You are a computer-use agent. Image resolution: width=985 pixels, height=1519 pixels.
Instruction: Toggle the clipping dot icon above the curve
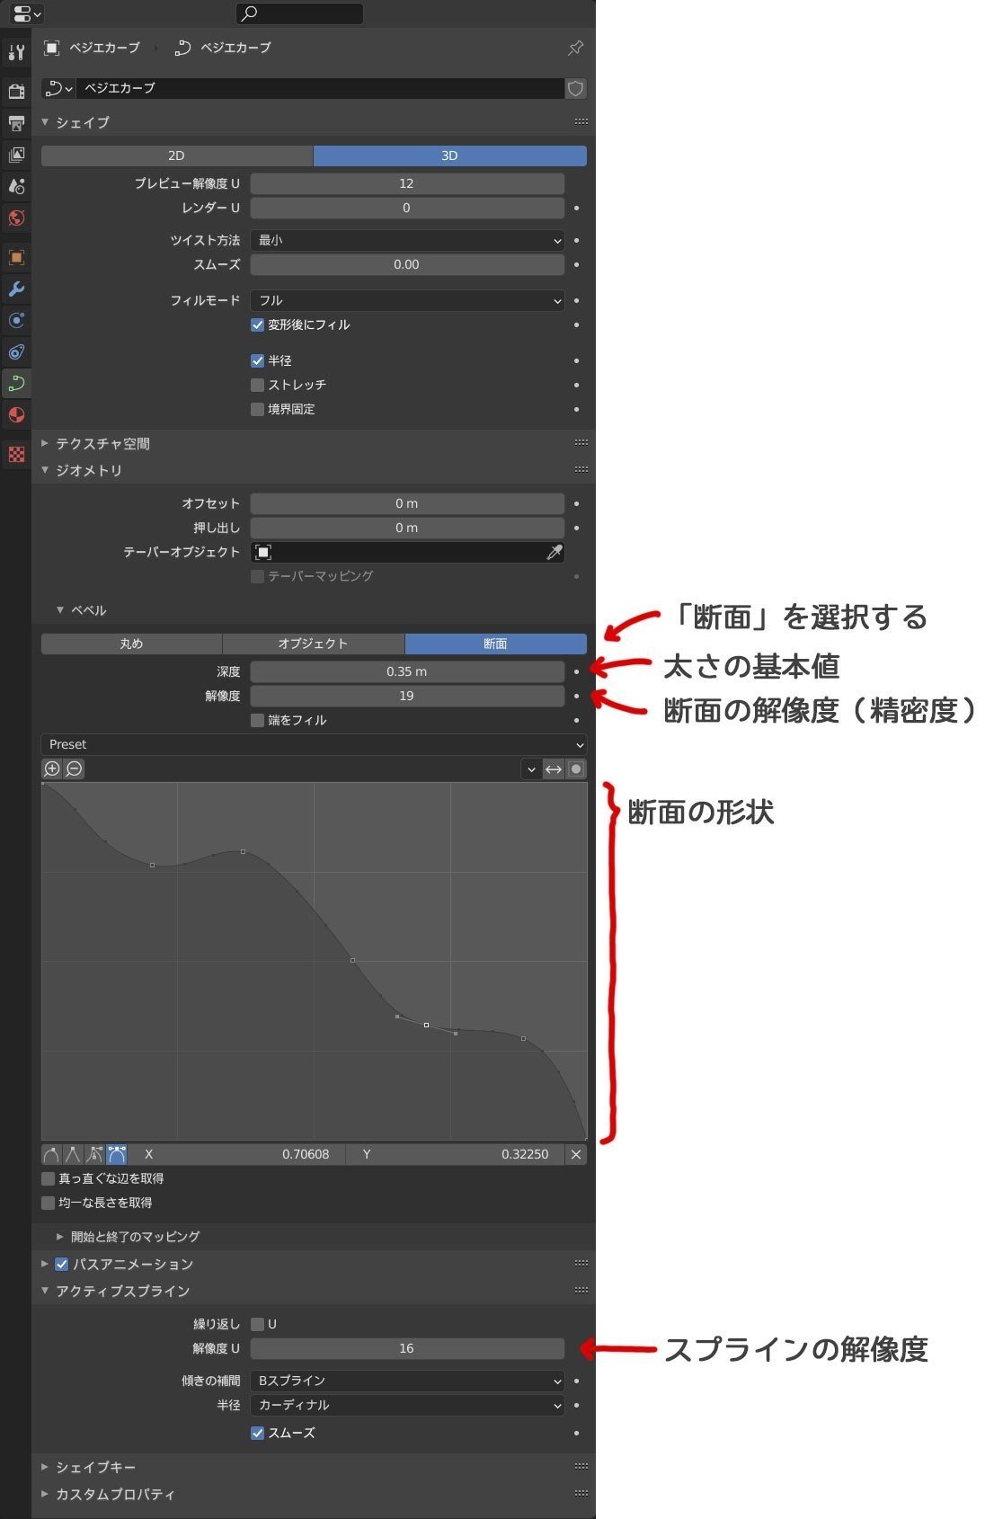point(576,768)
